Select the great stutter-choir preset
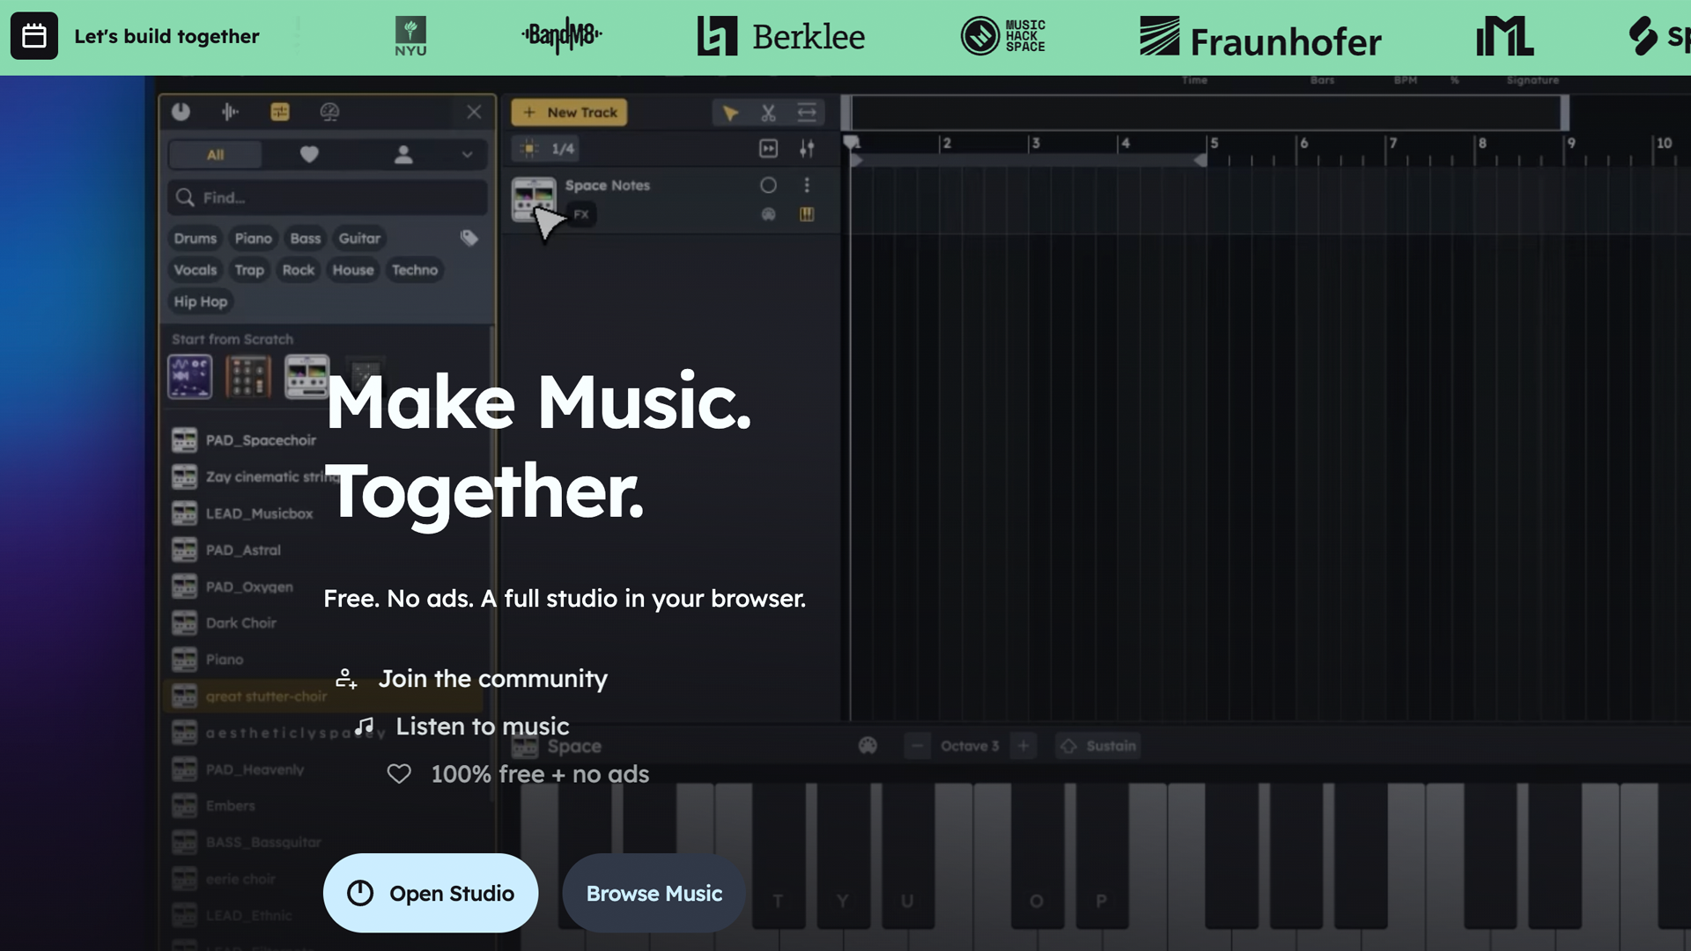This screenshot has height=951, width=1691. point(323,696)
